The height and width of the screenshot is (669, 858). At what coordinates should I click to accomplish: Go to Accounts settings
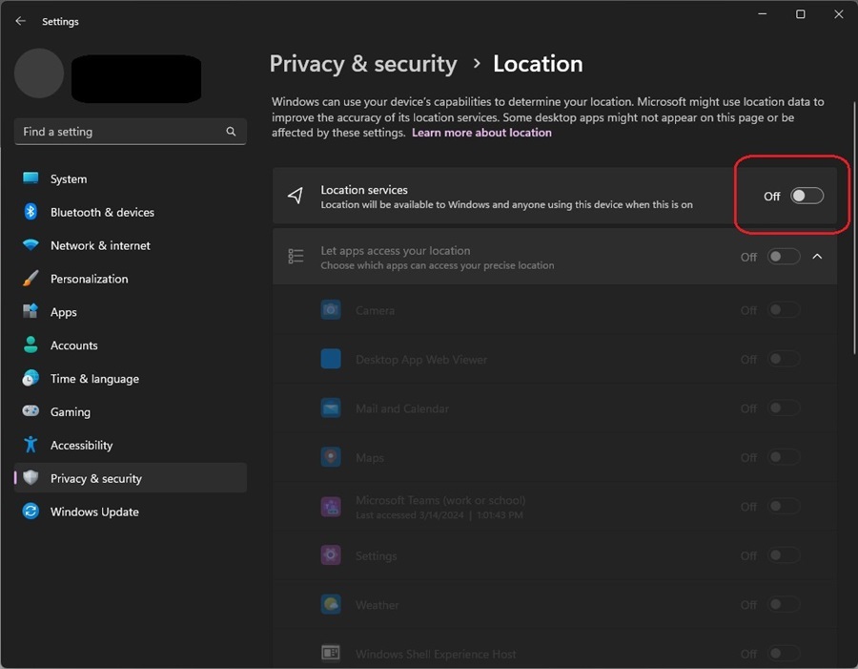(x=71, y=345)
